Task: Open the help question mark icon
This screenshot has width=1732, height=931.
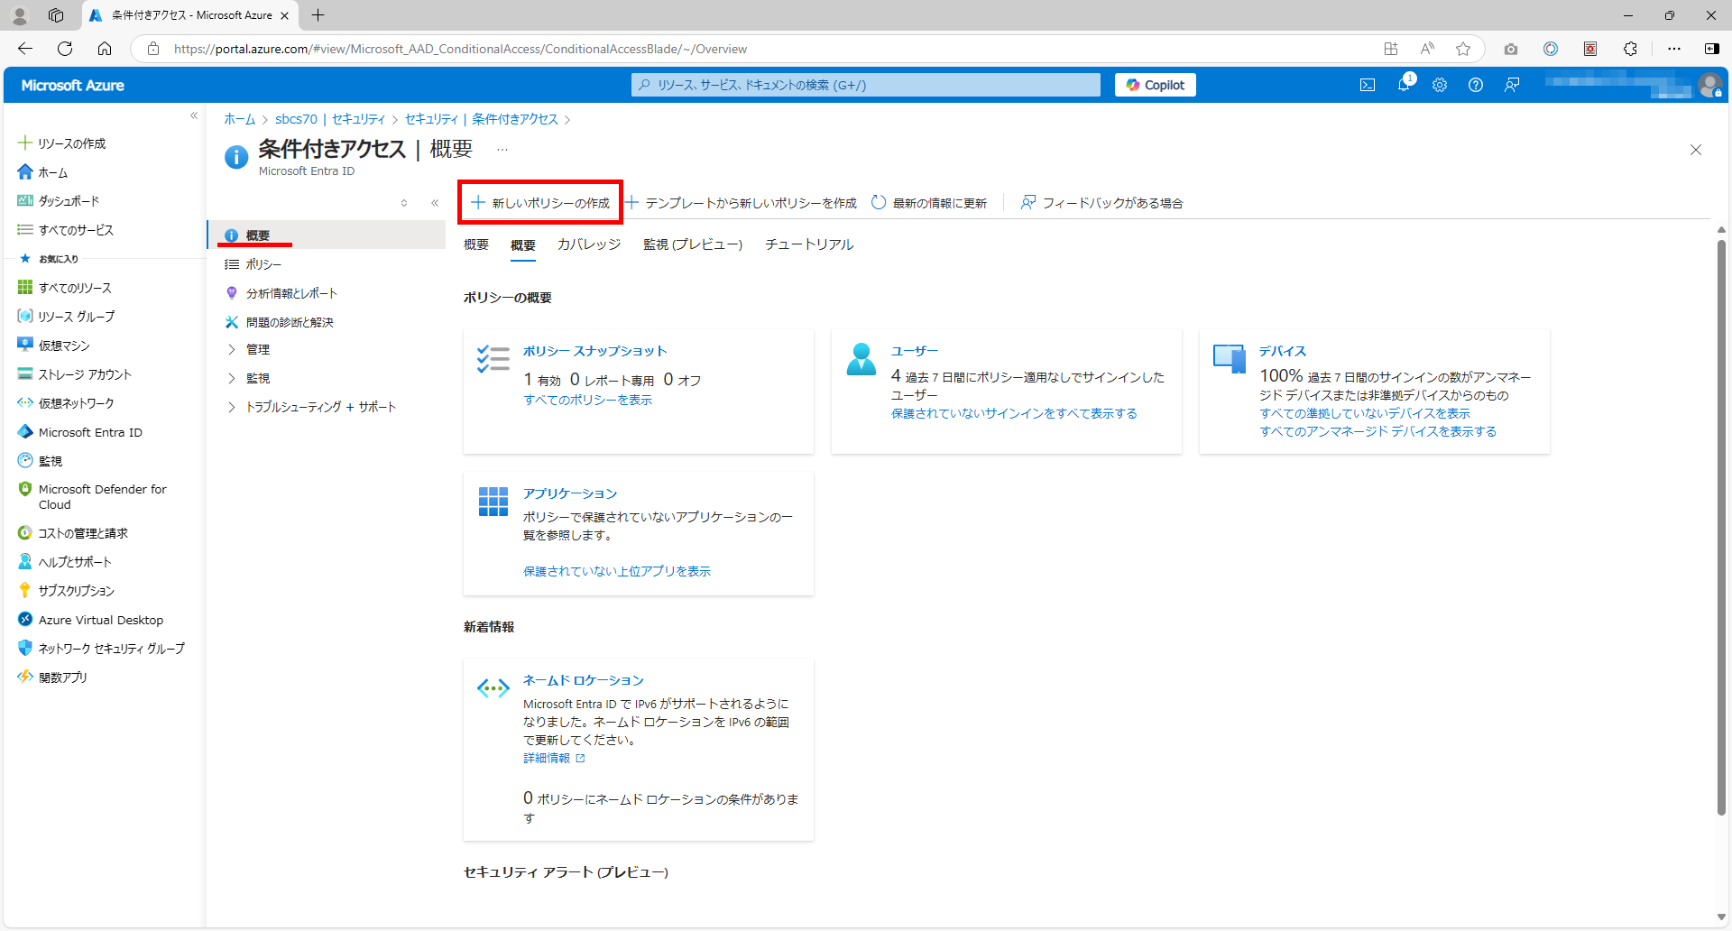Action: click(1476, 85)
